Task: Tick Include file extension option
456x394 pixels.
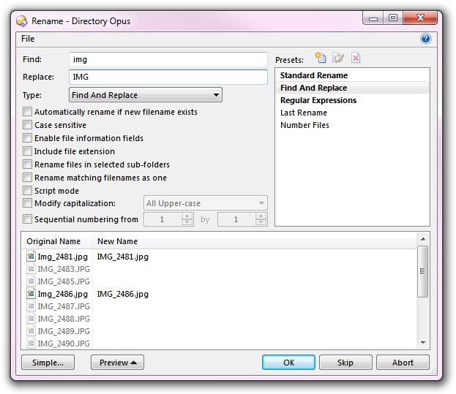Action: tap(28, 151)
